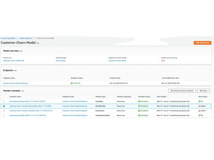Click the Customer-Churn-Model page heading

(x=18, y=43)
